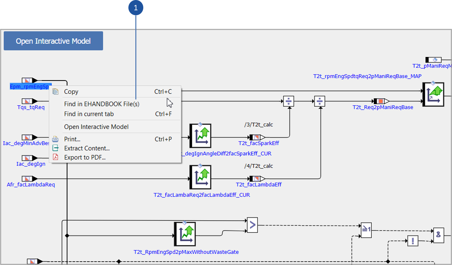Select Find in current tab option

(89, 114)
